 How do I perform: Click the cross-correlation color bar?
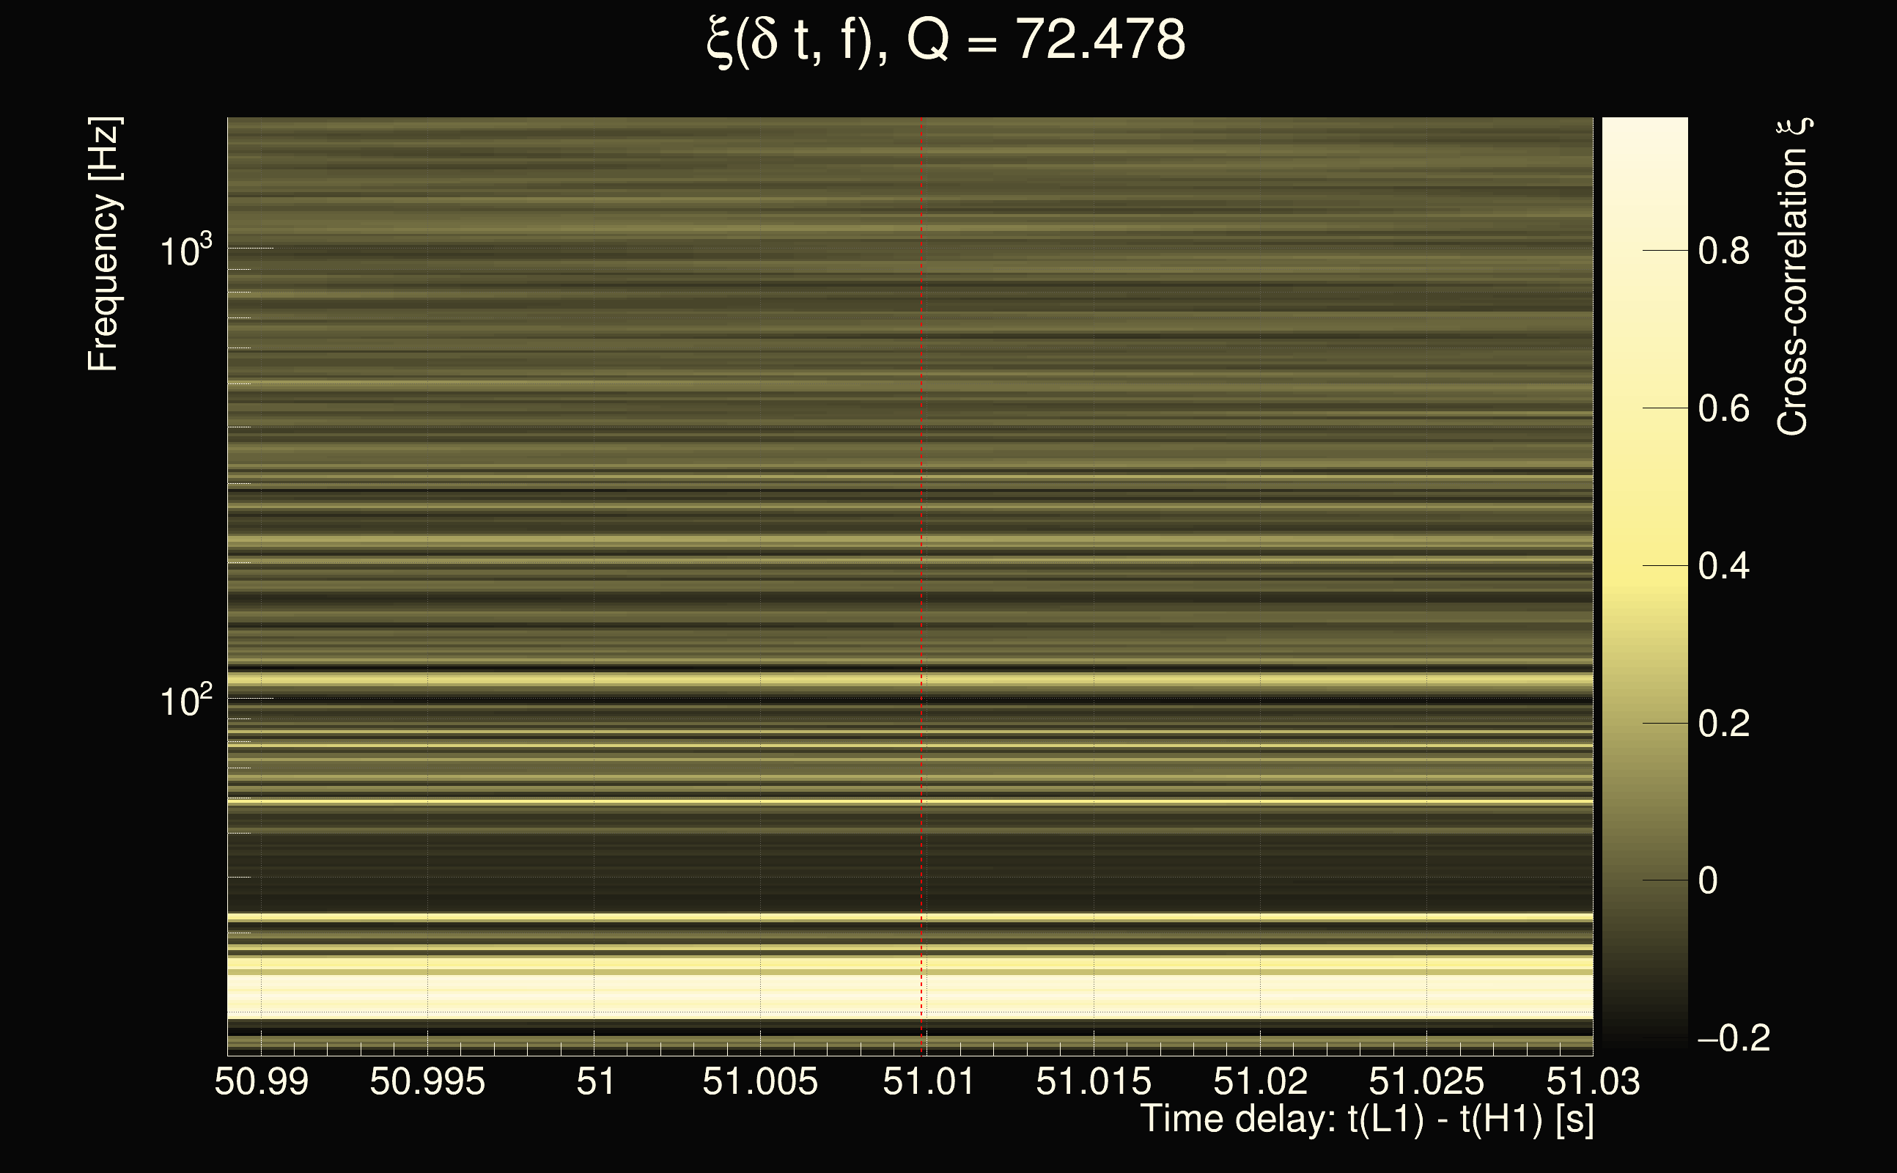tap(1644, 582)
